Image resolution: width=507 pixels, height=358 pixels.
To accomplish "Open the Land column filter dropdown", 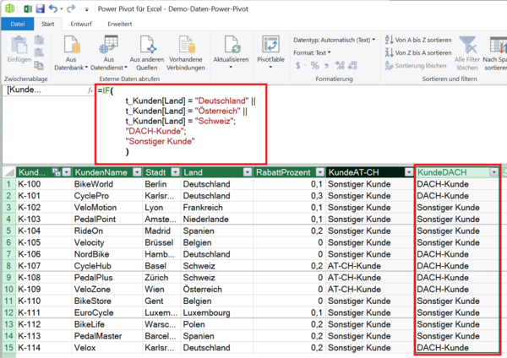I will [x=247, y=171].
